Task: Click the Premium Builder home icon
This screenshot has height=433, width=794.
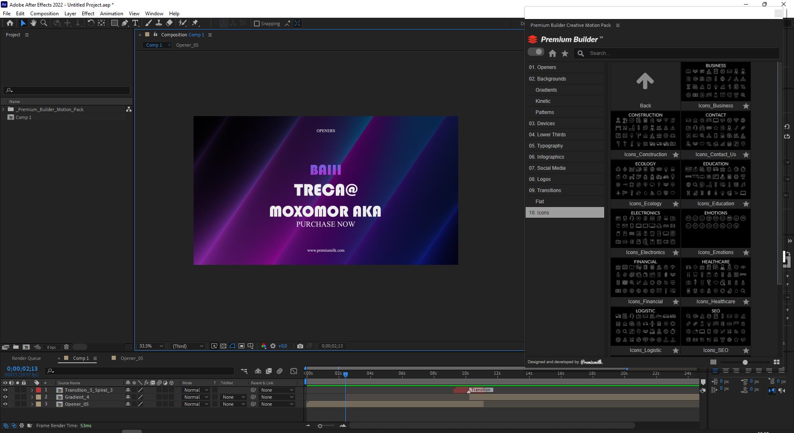Action: pos(552,53)
